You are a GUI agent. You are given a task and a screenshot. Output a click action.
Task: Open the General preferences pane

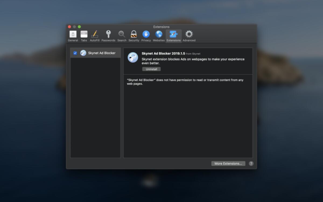click(73, 35)
